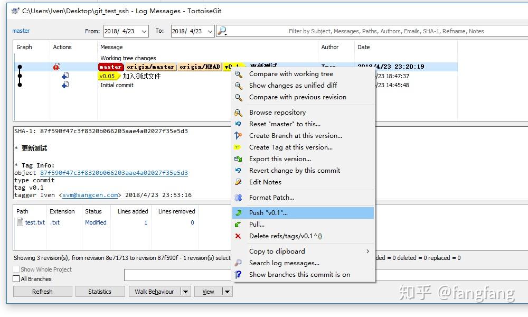528x317 pixels.
Task: Click the origin/master ref label
Action: coord(150,67)
